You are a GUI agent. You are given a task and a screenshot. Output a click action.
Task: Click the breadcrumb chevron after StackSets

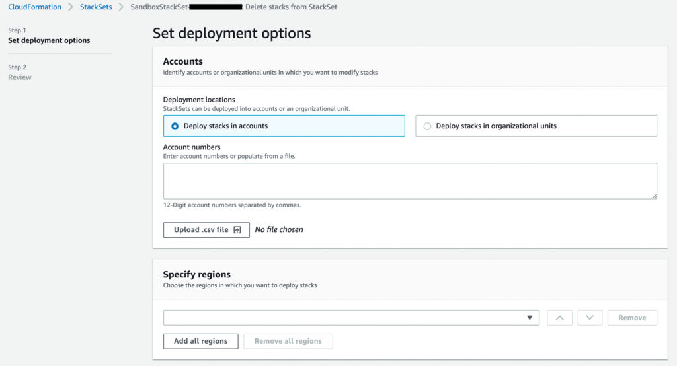120,7
